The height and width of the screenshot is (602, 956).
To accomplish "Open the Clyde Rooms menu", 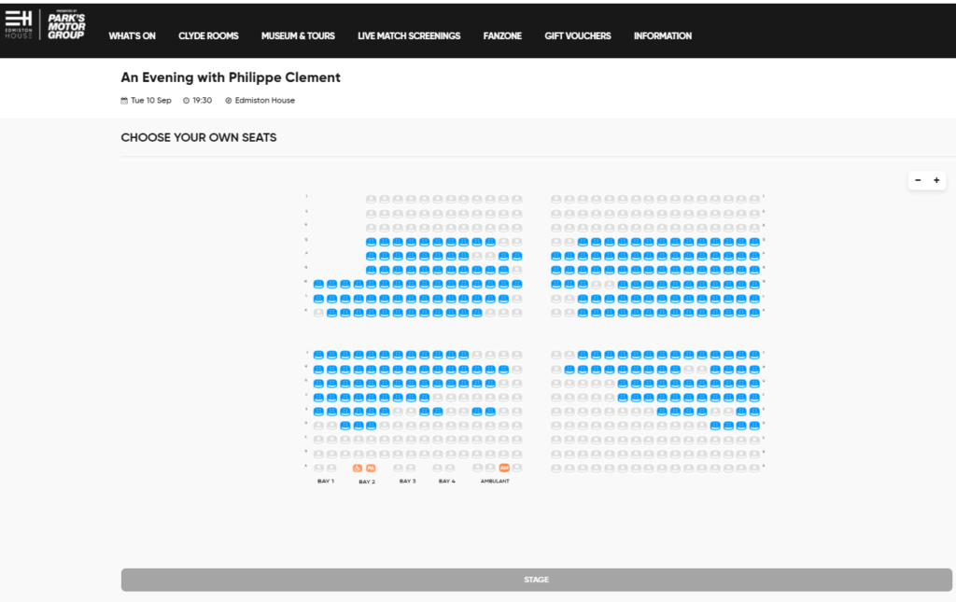I will [208, 36].
